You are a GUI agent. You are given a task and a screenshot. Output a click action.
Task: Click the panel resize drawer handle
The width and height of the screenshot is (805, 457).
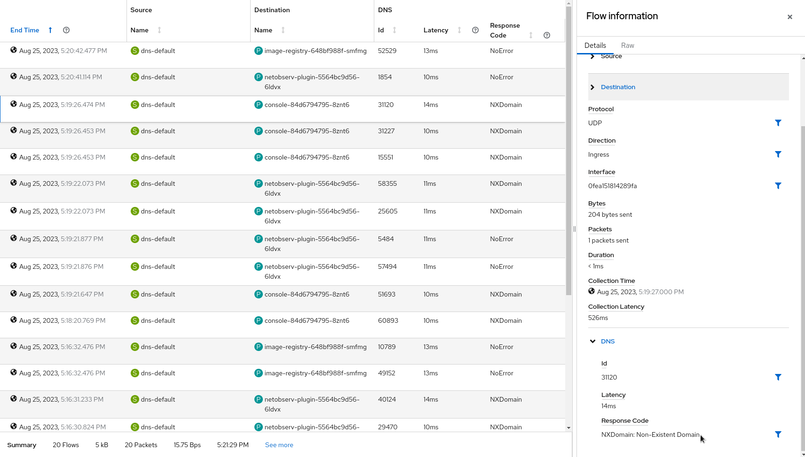(575, 229)
